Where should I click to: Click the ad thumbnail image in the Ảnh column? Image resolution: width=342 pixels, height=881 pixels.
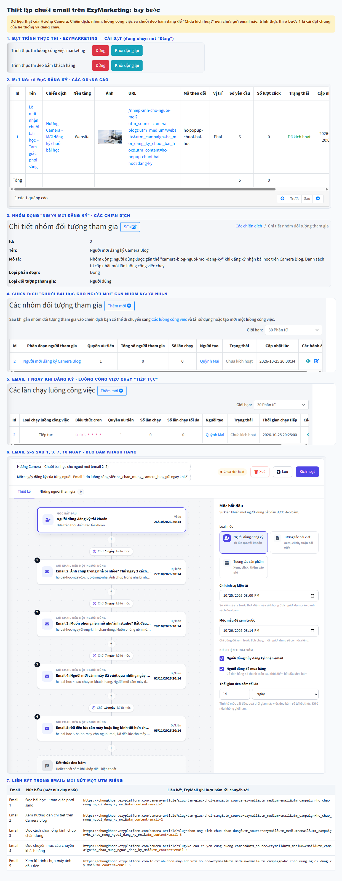(110, 137)
